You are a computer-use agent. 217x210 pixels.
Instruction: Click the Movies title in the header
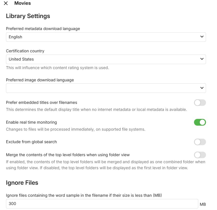pos(22,3)
